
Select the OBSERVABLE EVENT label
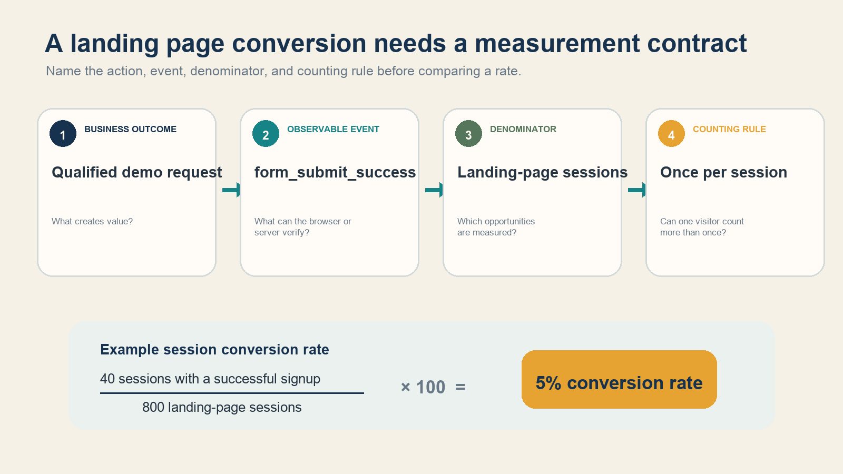333,130
